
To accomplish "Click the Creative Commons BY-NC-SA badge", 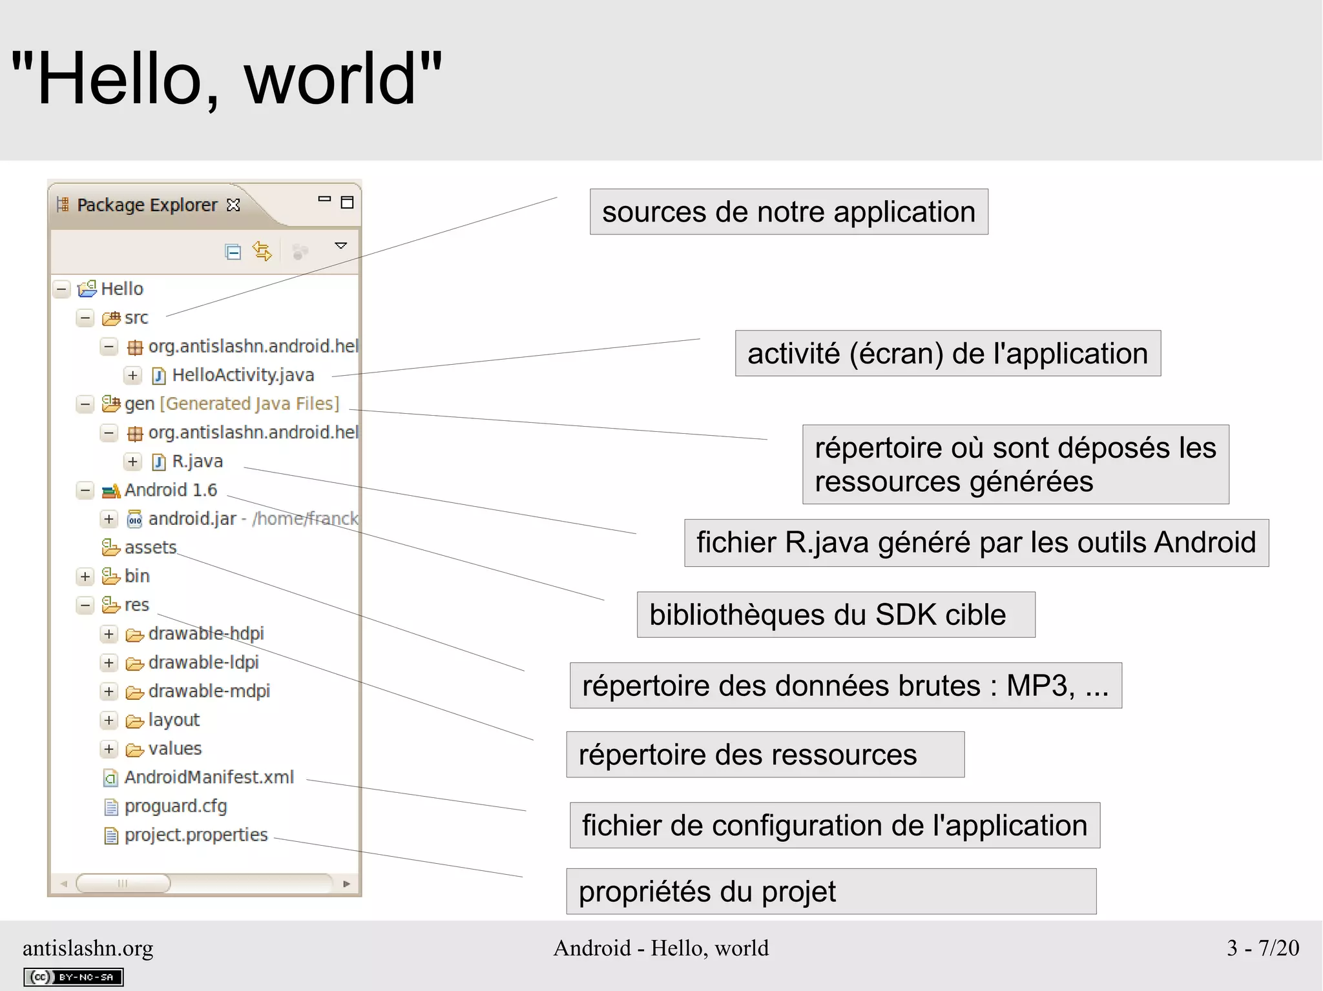I will pos(74,977).
